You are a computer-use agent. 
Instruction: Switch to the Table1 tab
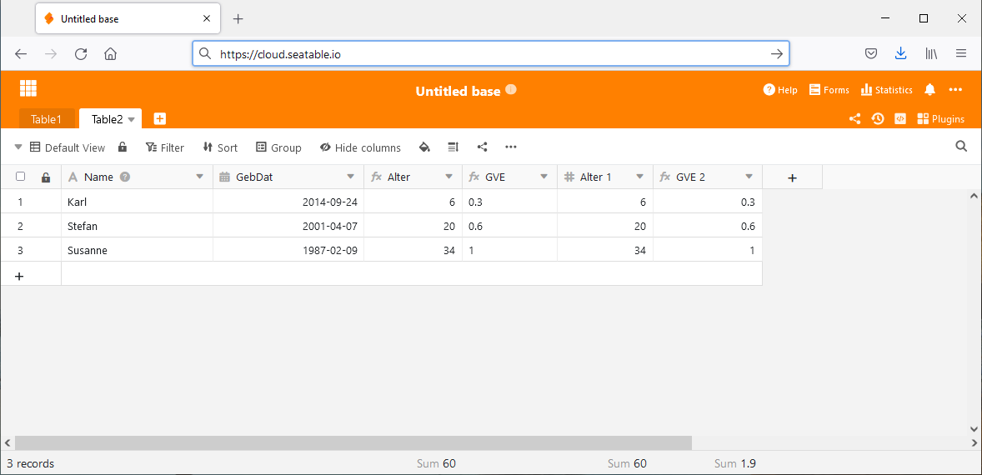[x=47, y=119]
